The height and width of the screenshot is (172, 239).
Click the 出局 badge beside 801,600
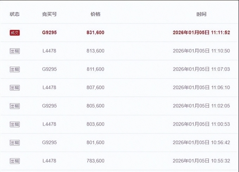[15, 143]
